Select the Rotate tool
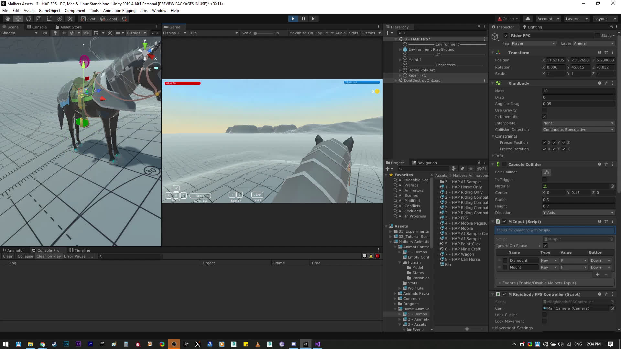 pos(28,19)
